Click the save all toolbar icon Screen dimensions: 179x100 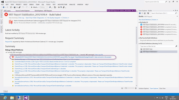tap(20, 7)
